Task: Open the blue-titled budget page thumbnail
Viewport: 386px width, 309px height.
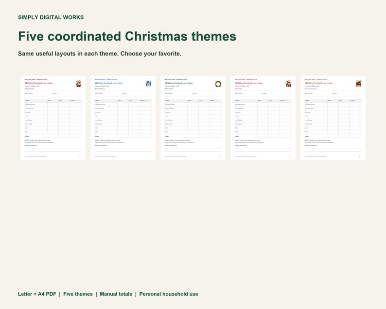Action: tap(123, 118)
